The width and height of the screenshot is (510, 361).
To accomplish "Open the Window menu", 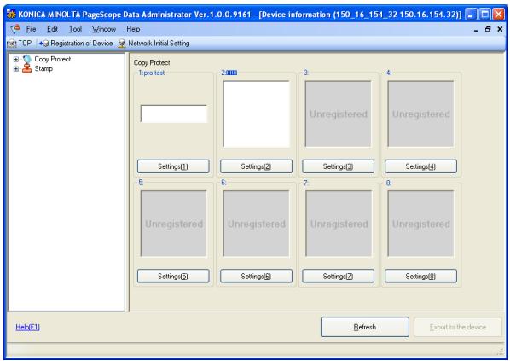I will coord(104,29).
